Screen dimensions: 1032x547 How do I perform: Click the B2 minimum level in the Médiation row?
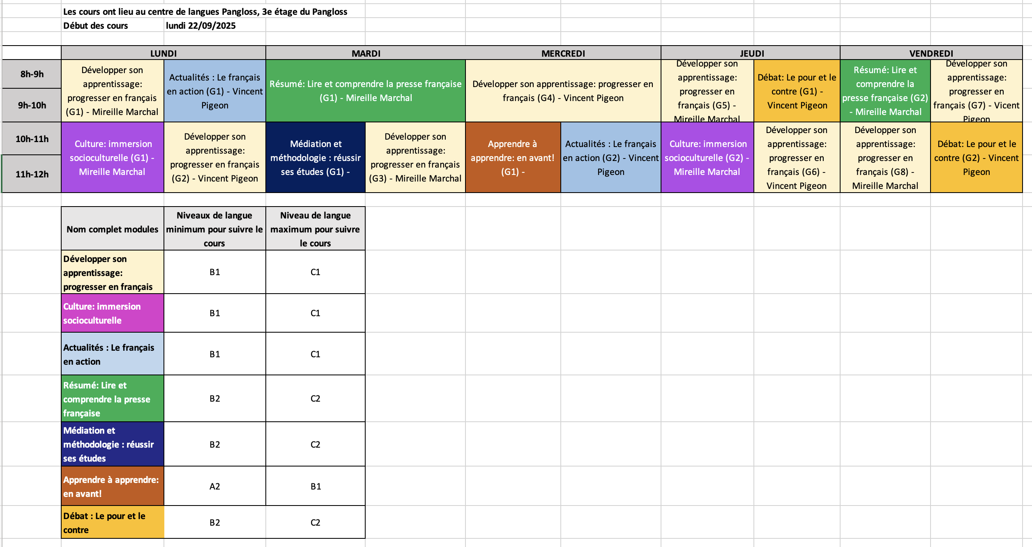(215, 444)
